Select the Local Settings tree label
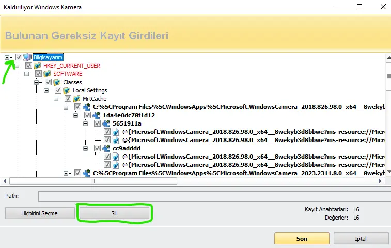The width and height of the screenshot is (391, 248). (90, 90)
